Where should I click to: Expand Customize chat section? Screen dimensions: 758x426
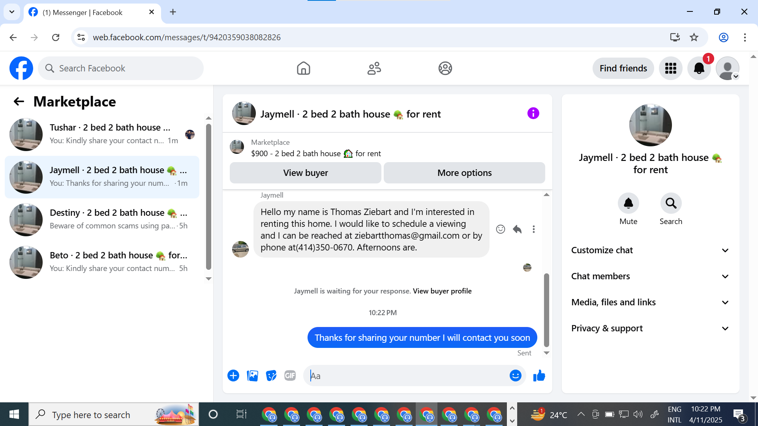click(650, 250)
